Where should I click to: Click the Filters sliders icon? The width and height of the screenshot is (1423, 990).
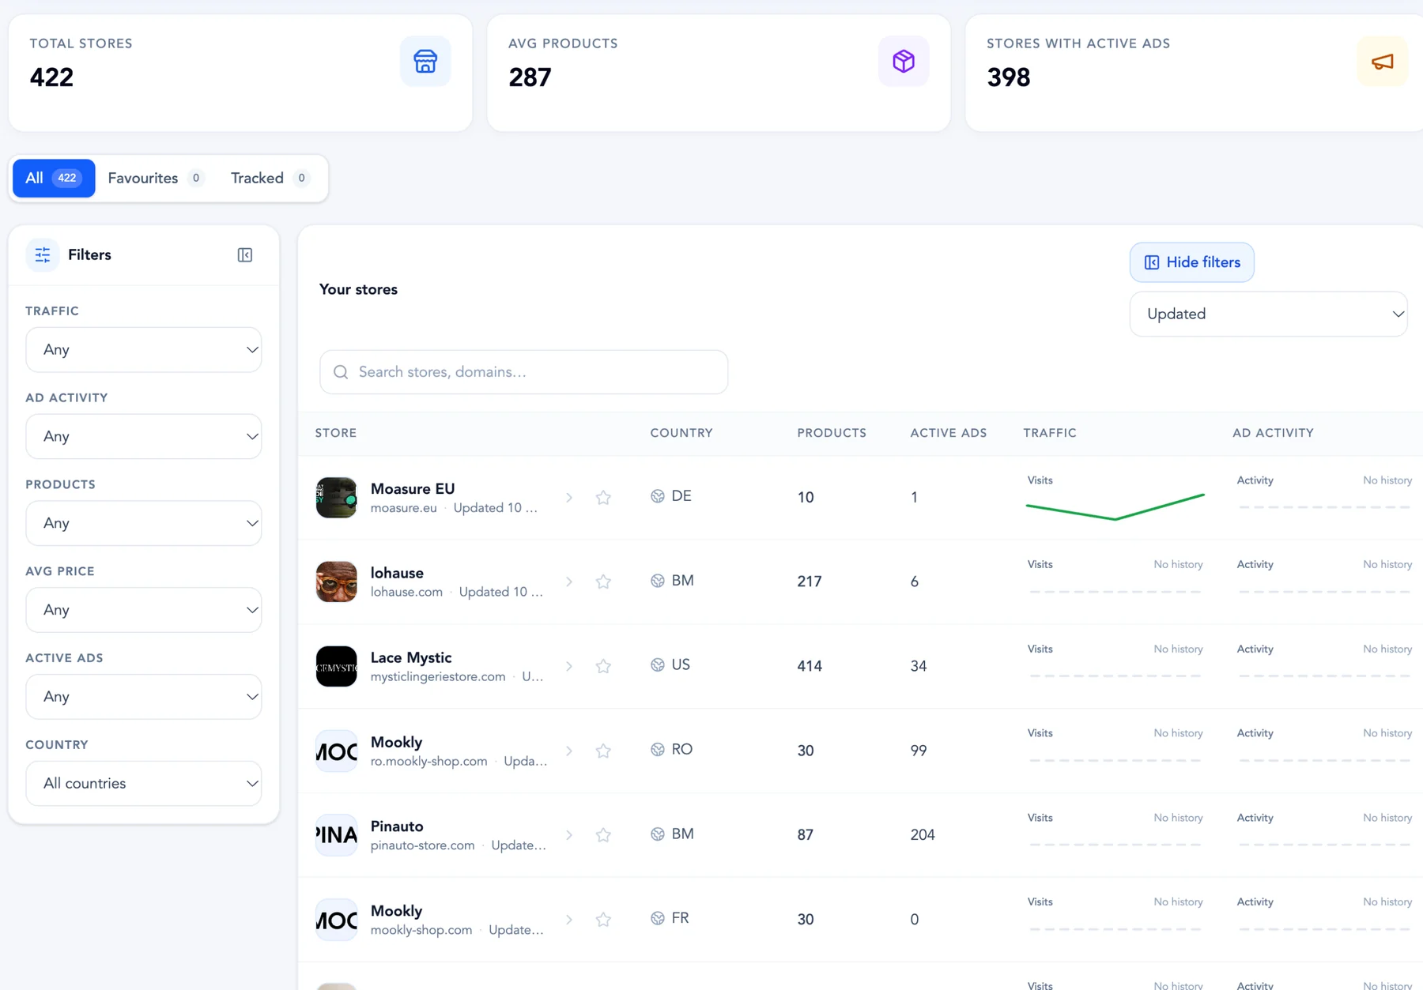point(43,254)
